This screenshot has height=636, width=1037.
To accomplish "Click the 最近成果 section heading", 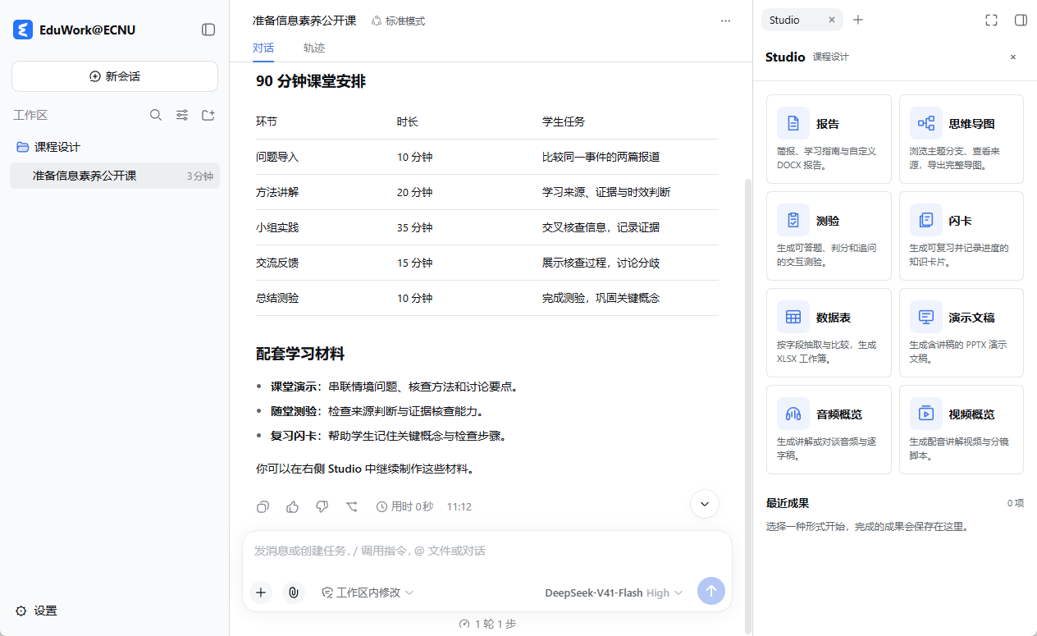I will coord(788,503).
